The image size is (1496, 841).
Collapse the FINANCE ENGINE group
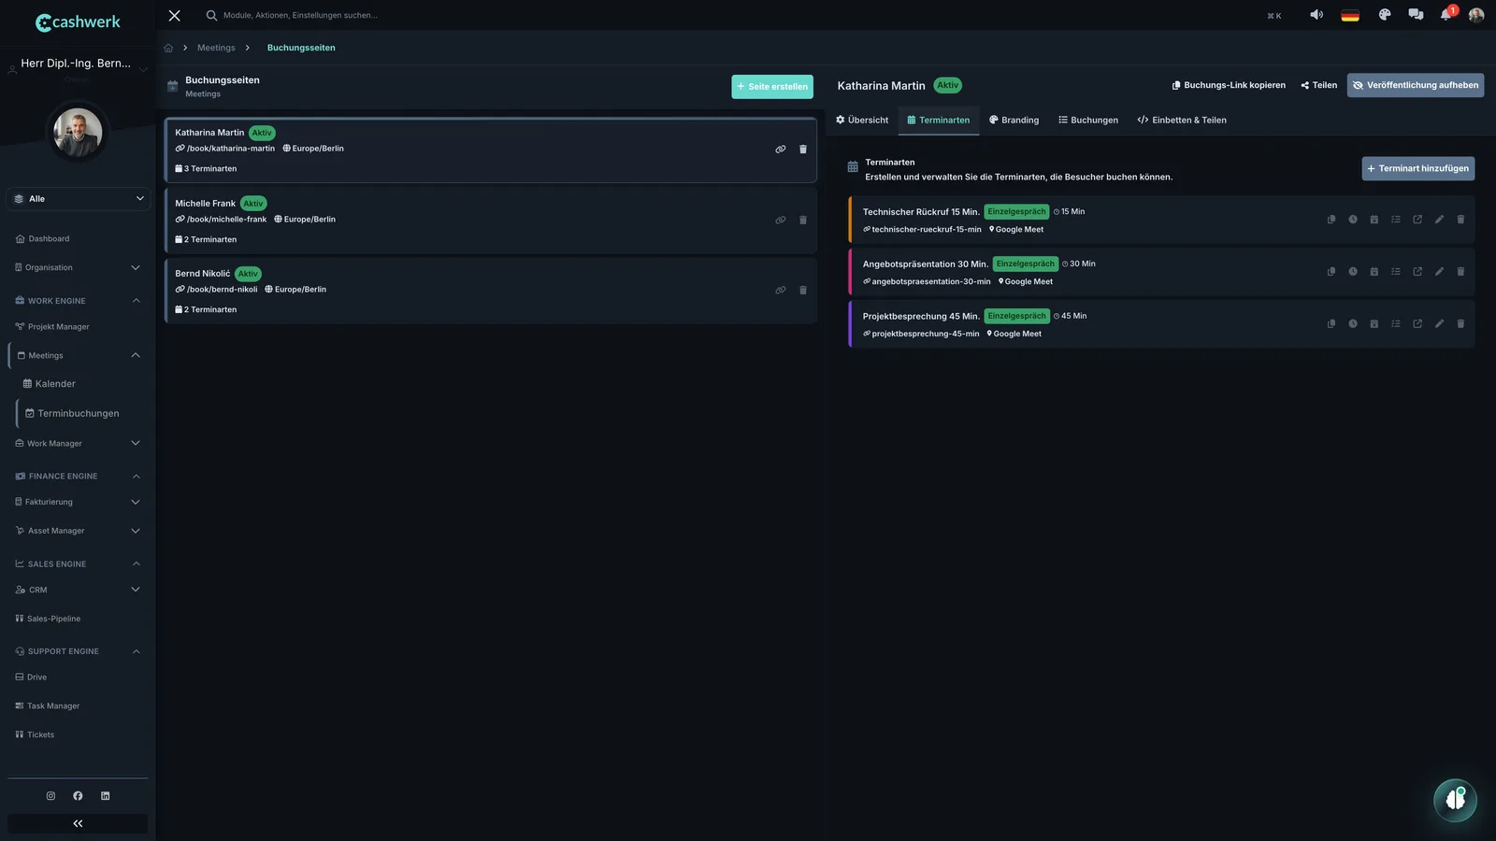click(79, 477)
